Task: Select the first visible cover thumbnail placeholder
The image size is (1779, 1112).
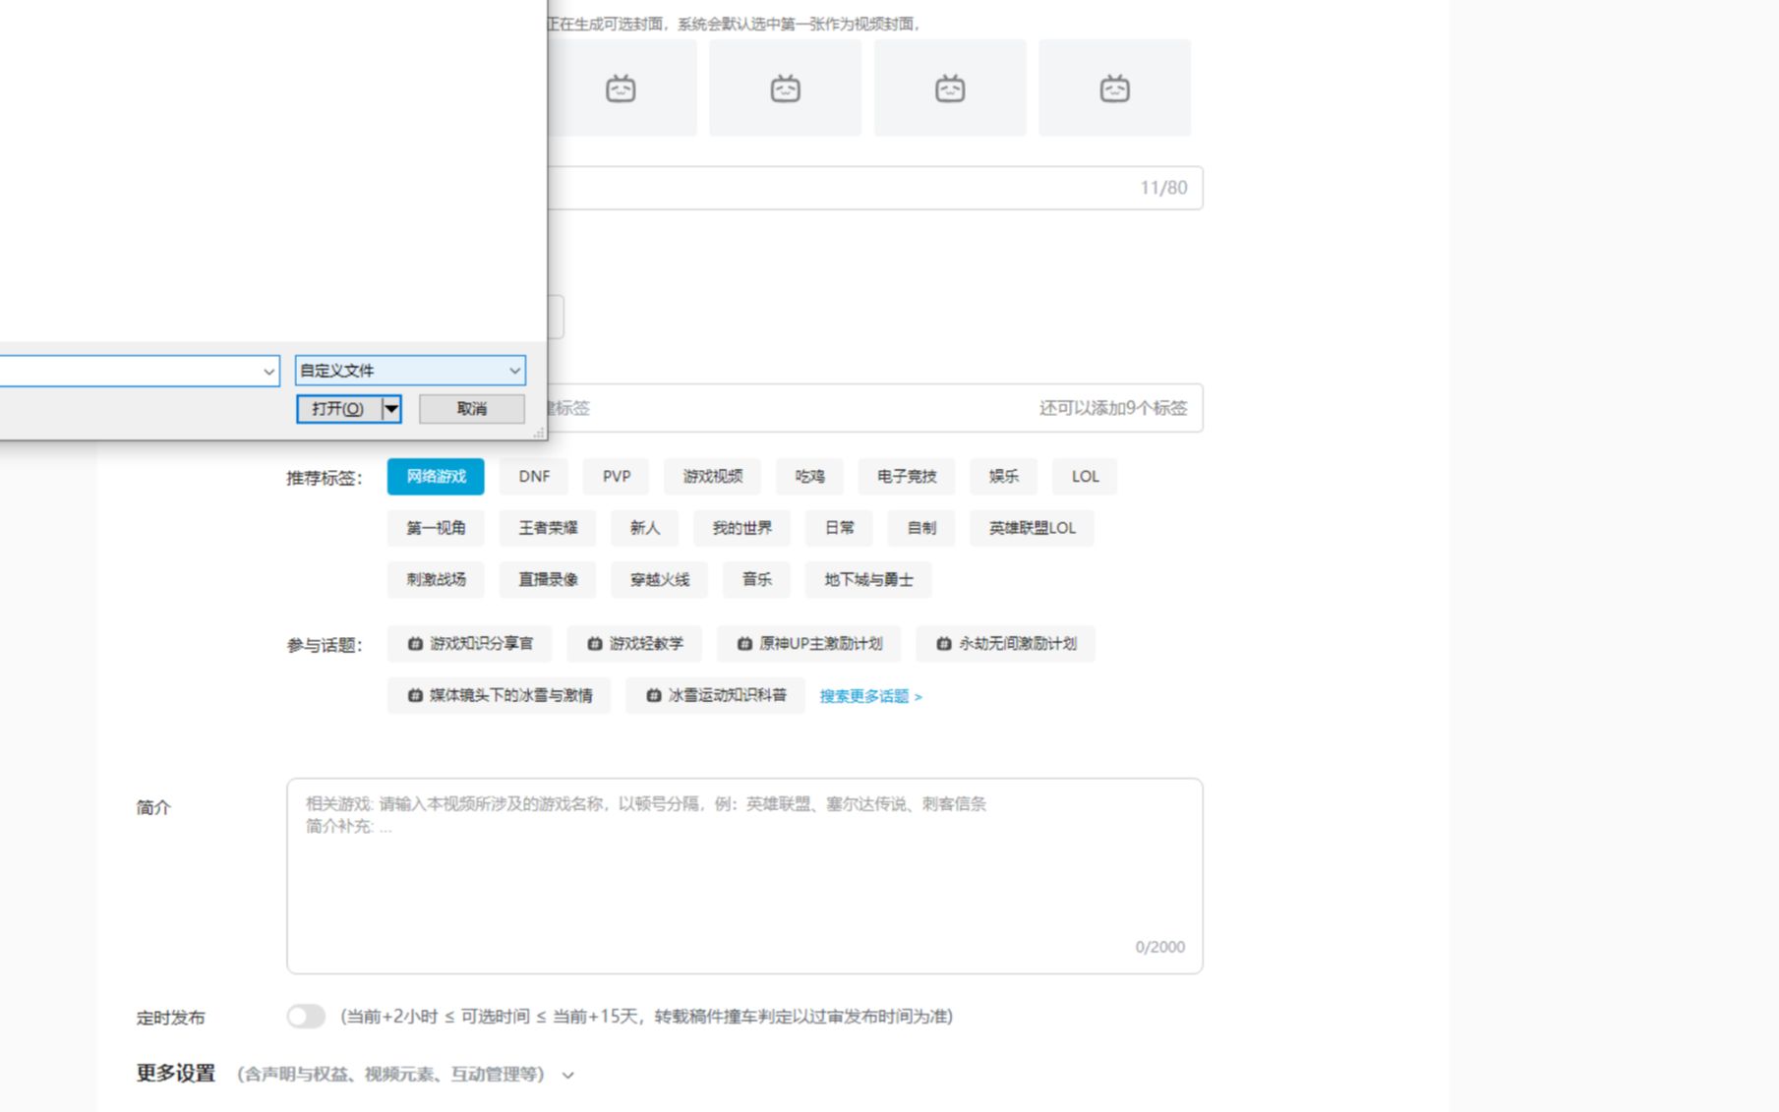Action: click(622, 88)
